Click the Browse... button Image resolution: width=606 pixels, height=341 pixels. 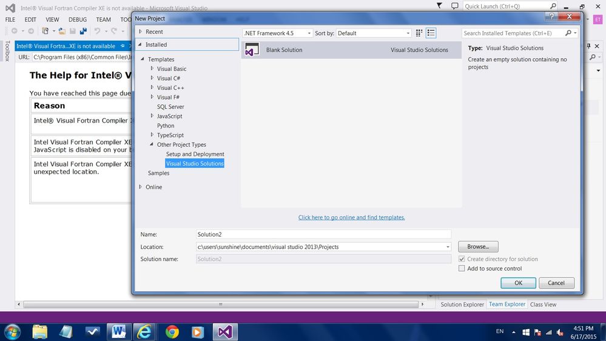coord(478,247)
